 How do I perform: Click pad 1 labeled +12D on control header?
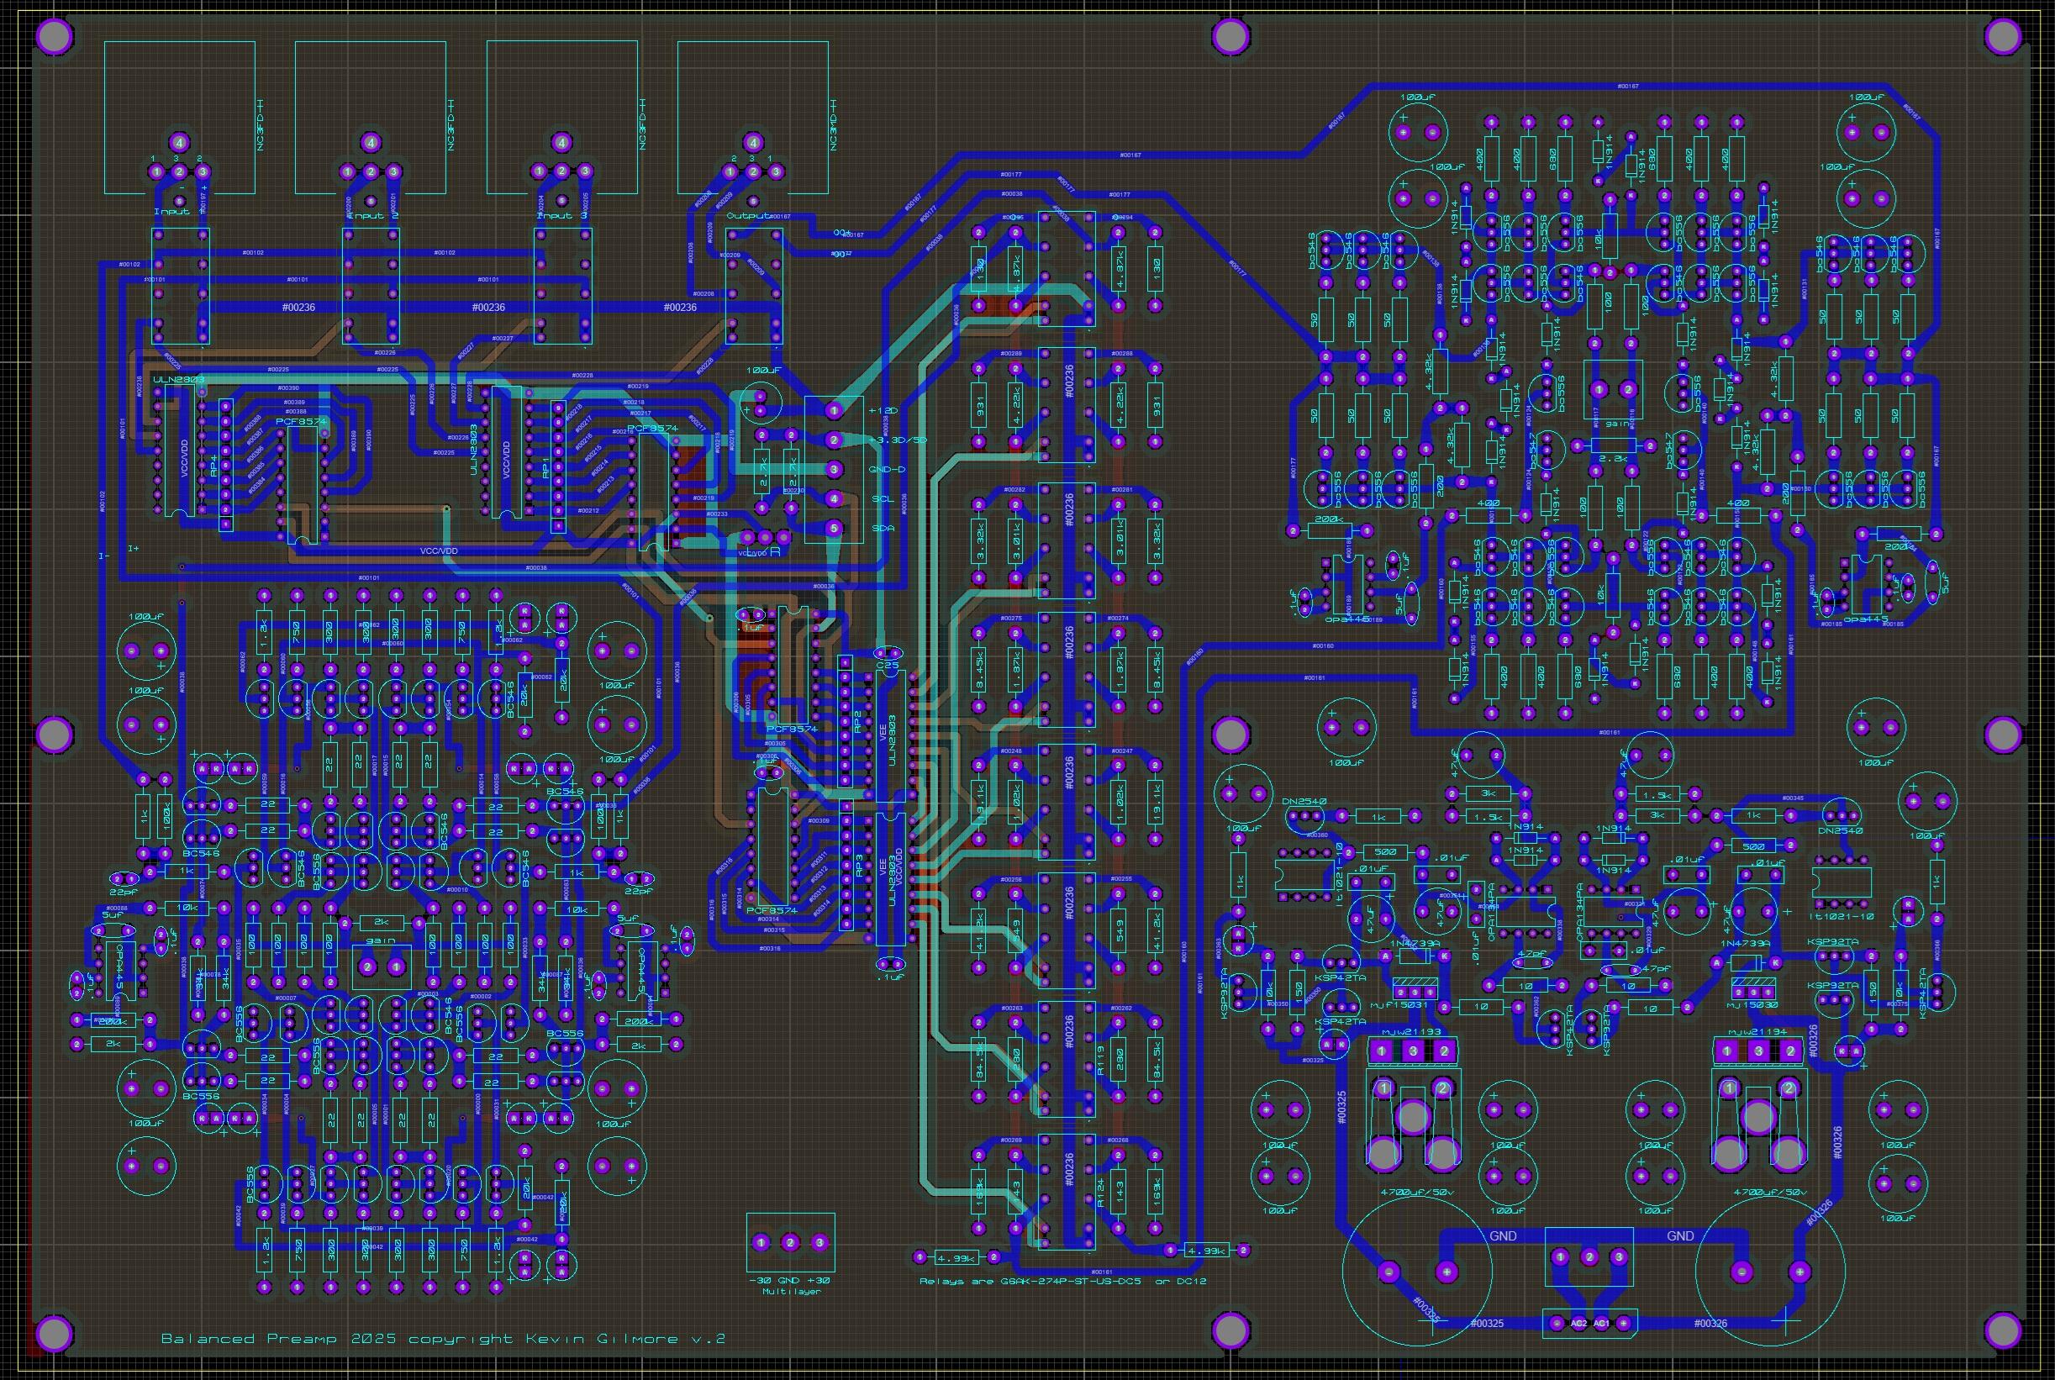(834, 410)
